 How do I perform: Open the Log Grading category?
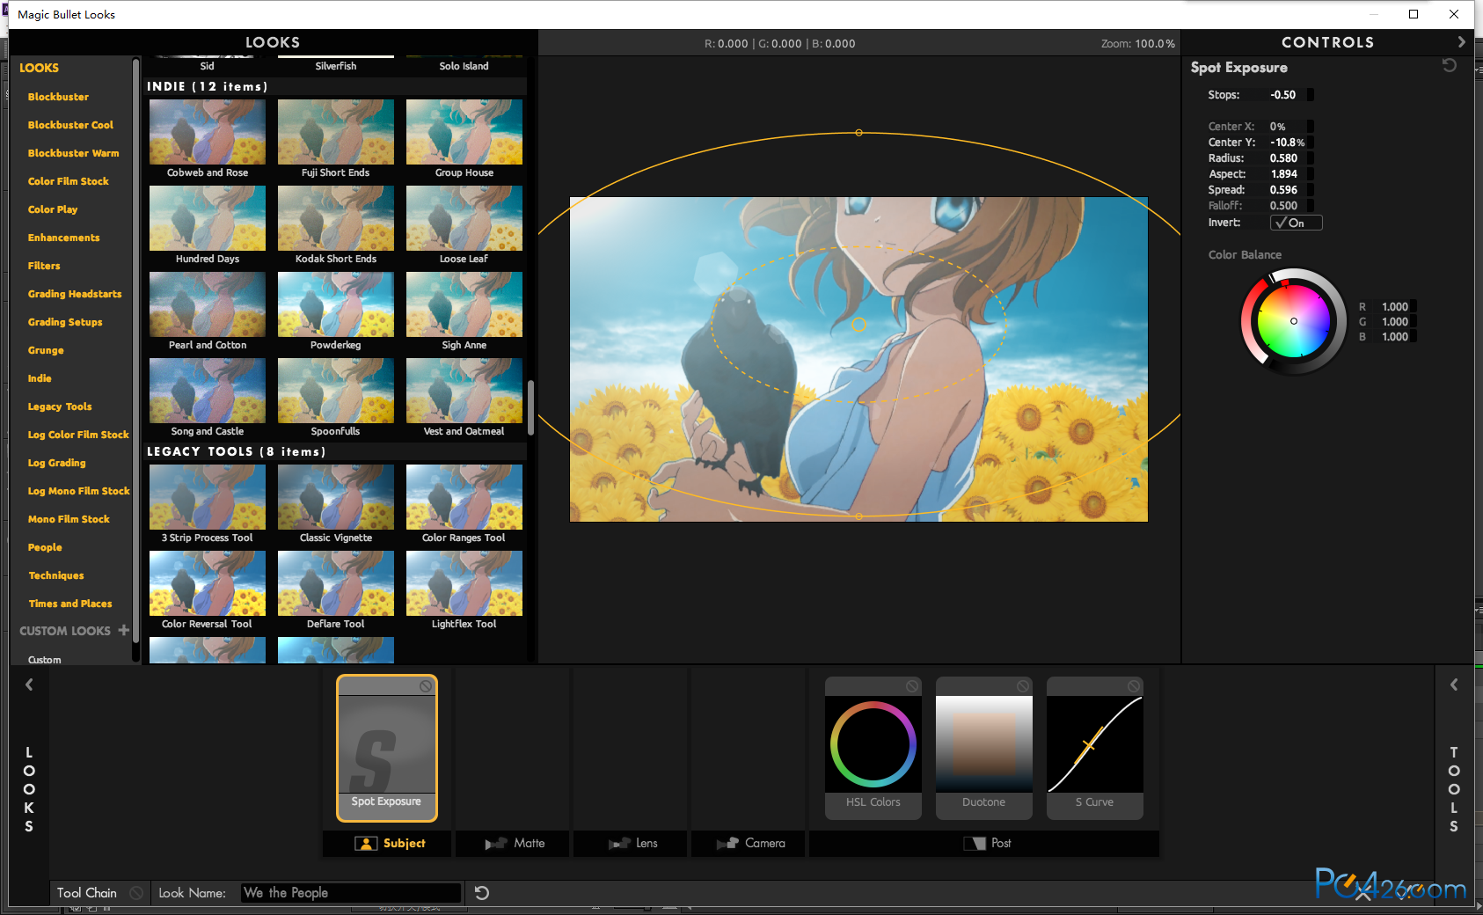pyautogui.click(x=56, y=463)
